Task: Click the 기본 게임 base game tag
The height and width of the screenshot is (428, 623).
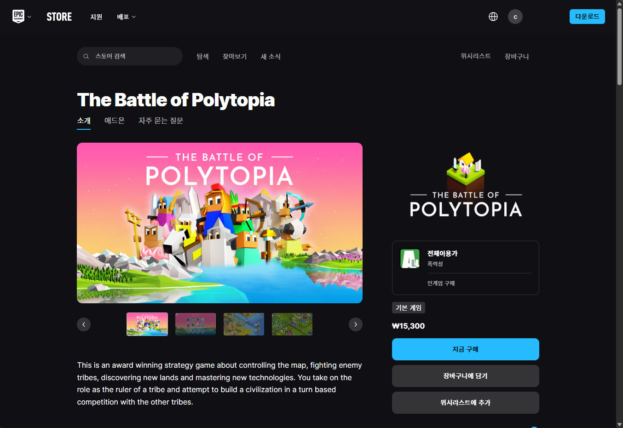Action: [x=409, y=308]
